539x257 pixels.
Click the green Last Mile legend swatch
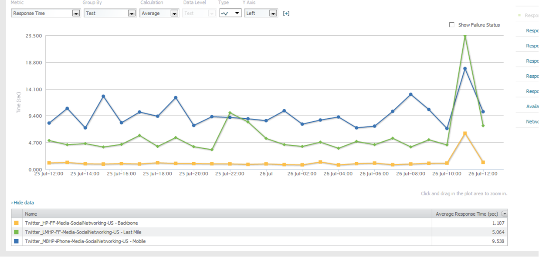17,232
